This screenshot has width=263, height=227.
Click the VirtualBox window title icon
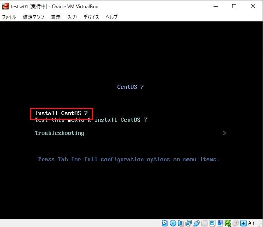[x=5, y=6]
